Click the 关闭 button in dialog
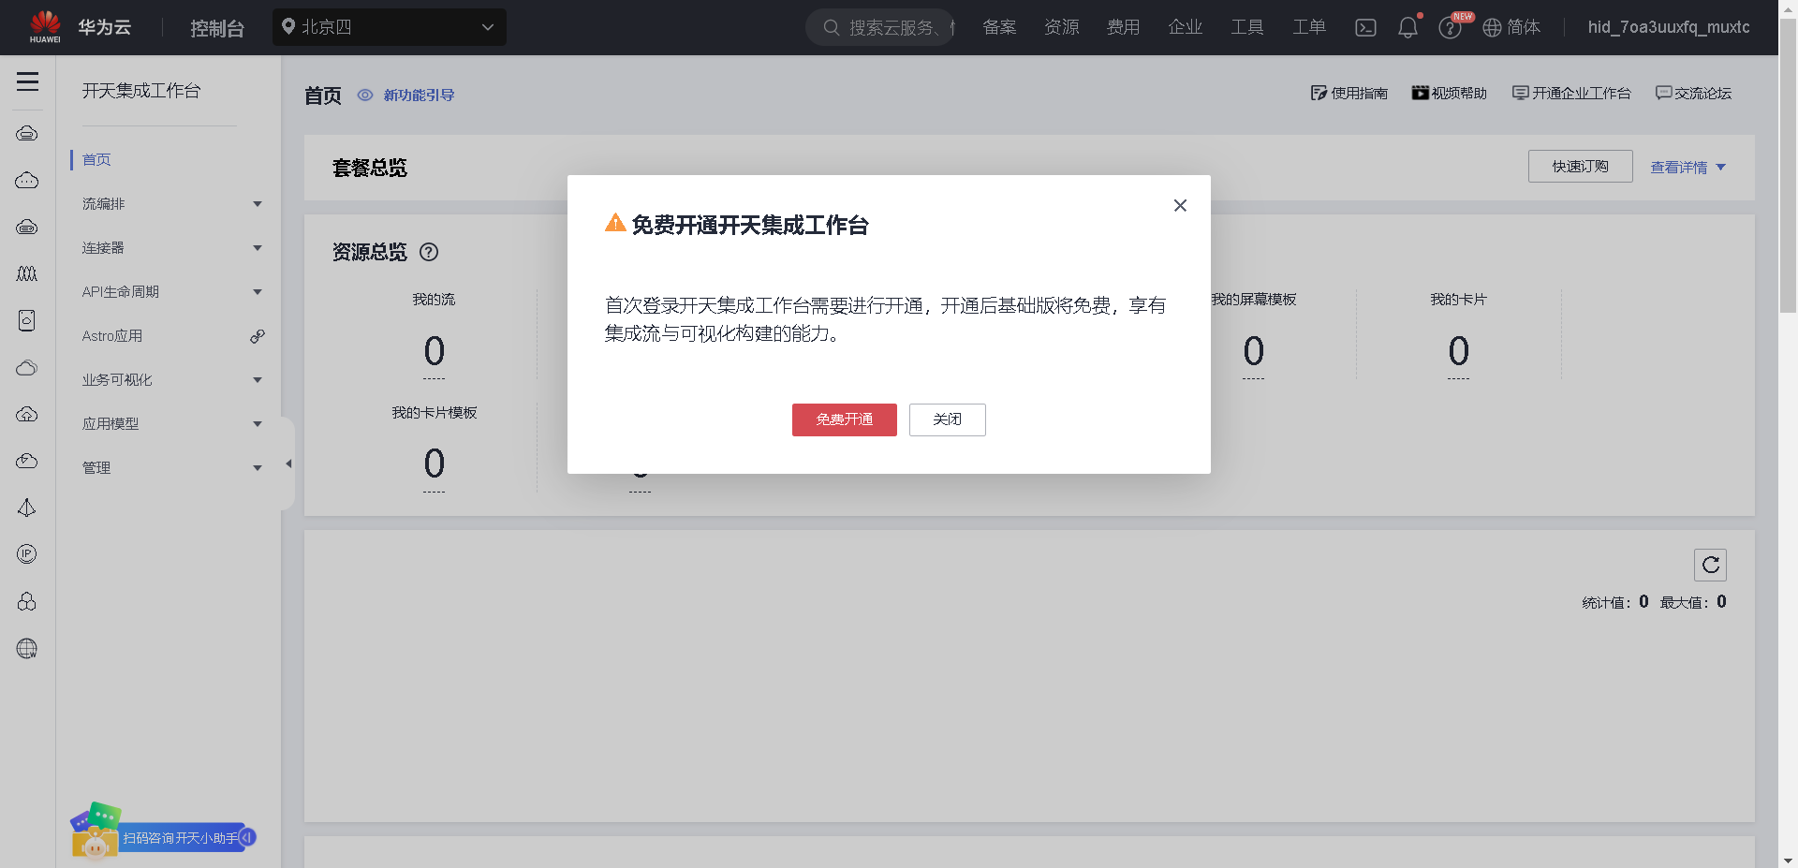 [948, 419]
